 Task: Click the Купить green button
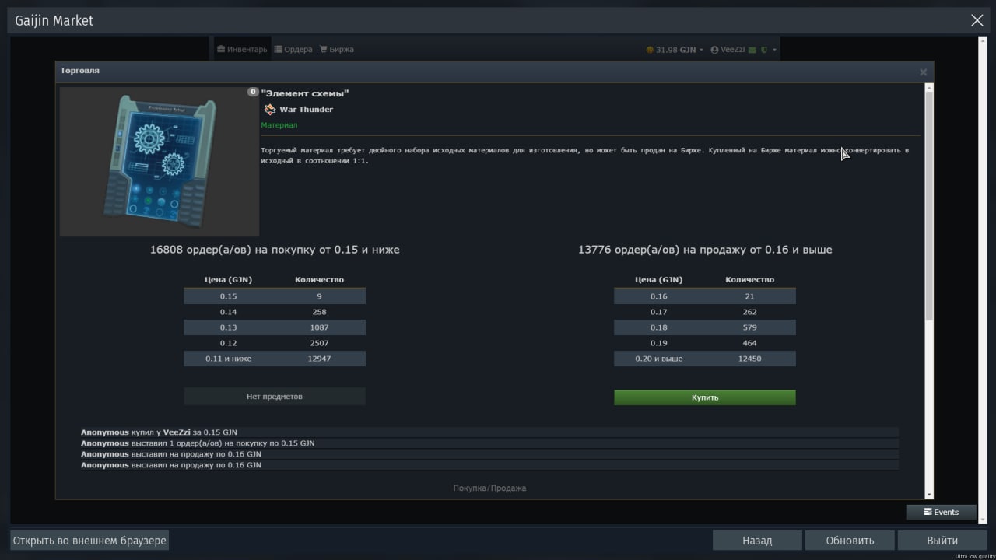[704, 397]
